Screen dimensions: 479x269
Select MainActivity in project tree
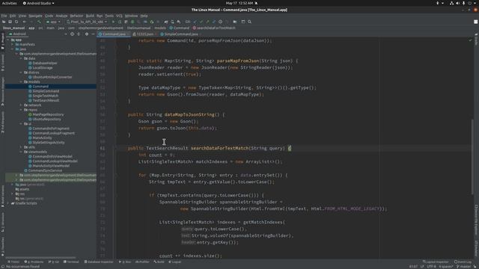42,137
